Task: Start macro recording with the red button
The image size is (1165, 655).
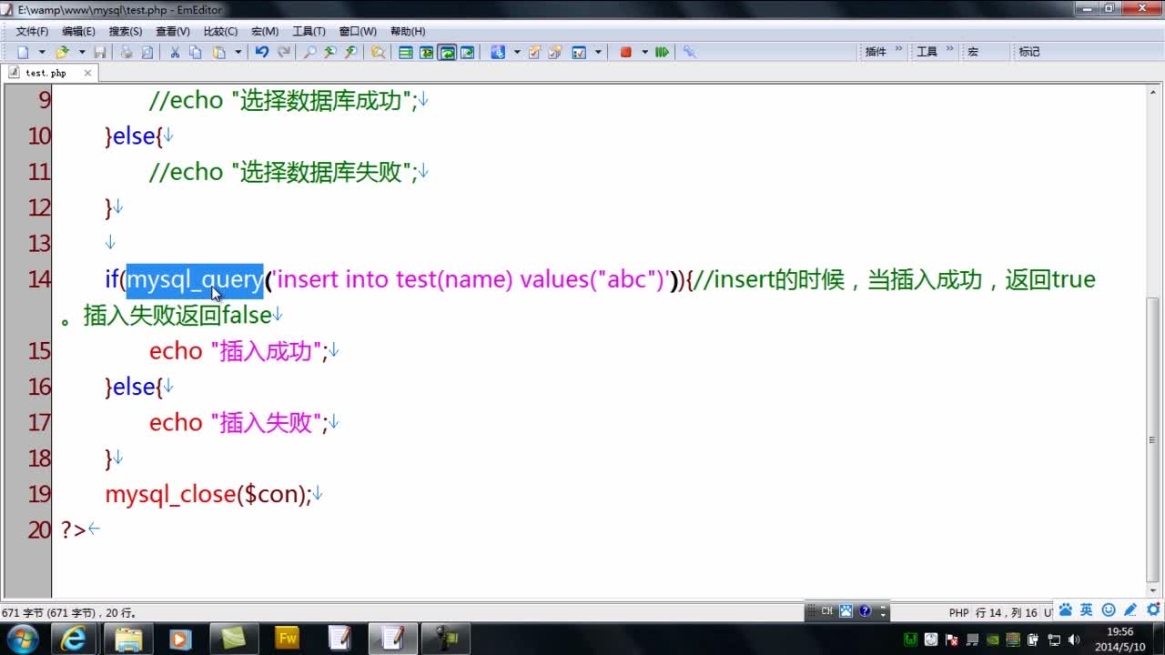Action: [625, 52]
